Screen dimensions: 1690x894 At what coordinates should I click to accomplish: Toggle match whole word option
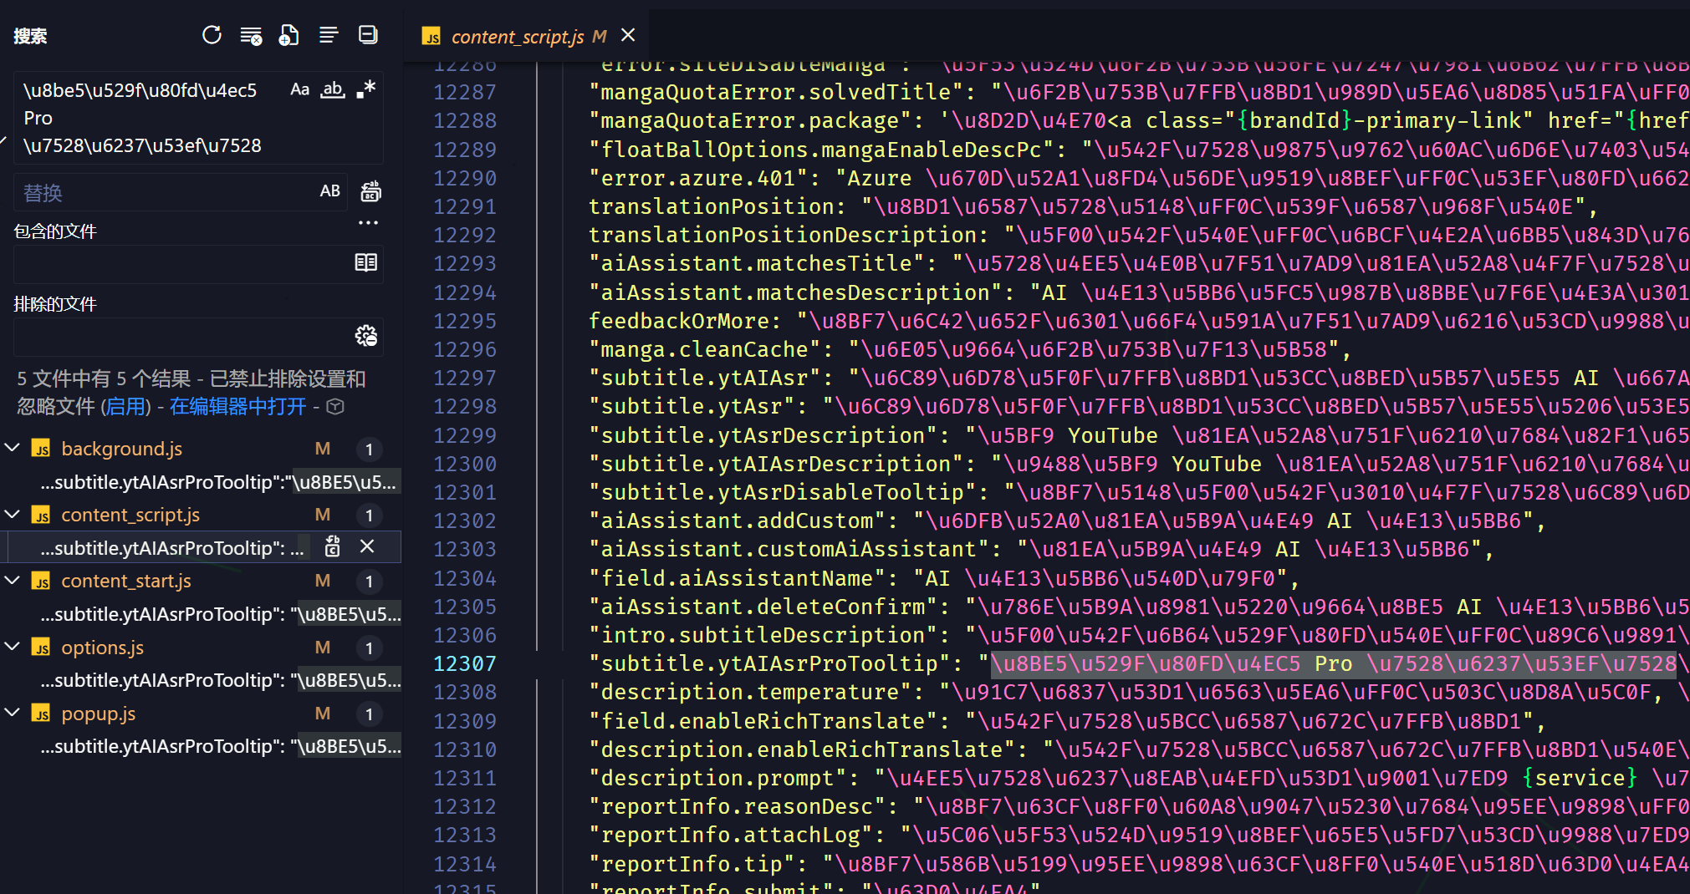(333, 89)
